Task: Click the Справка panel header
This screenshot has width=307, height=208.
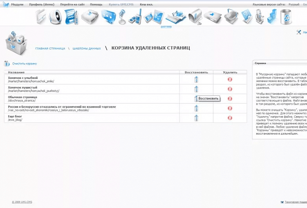Action: [x=260, y=63]
